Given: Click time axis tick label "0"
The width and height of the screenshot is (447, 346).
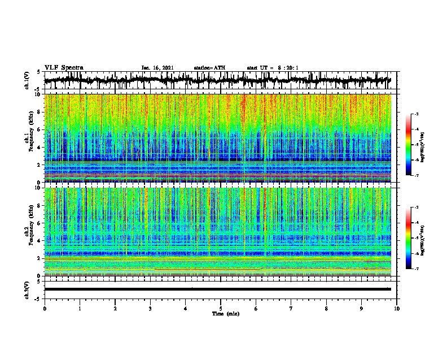Looking at the screenshot, I should click(45, 309).
